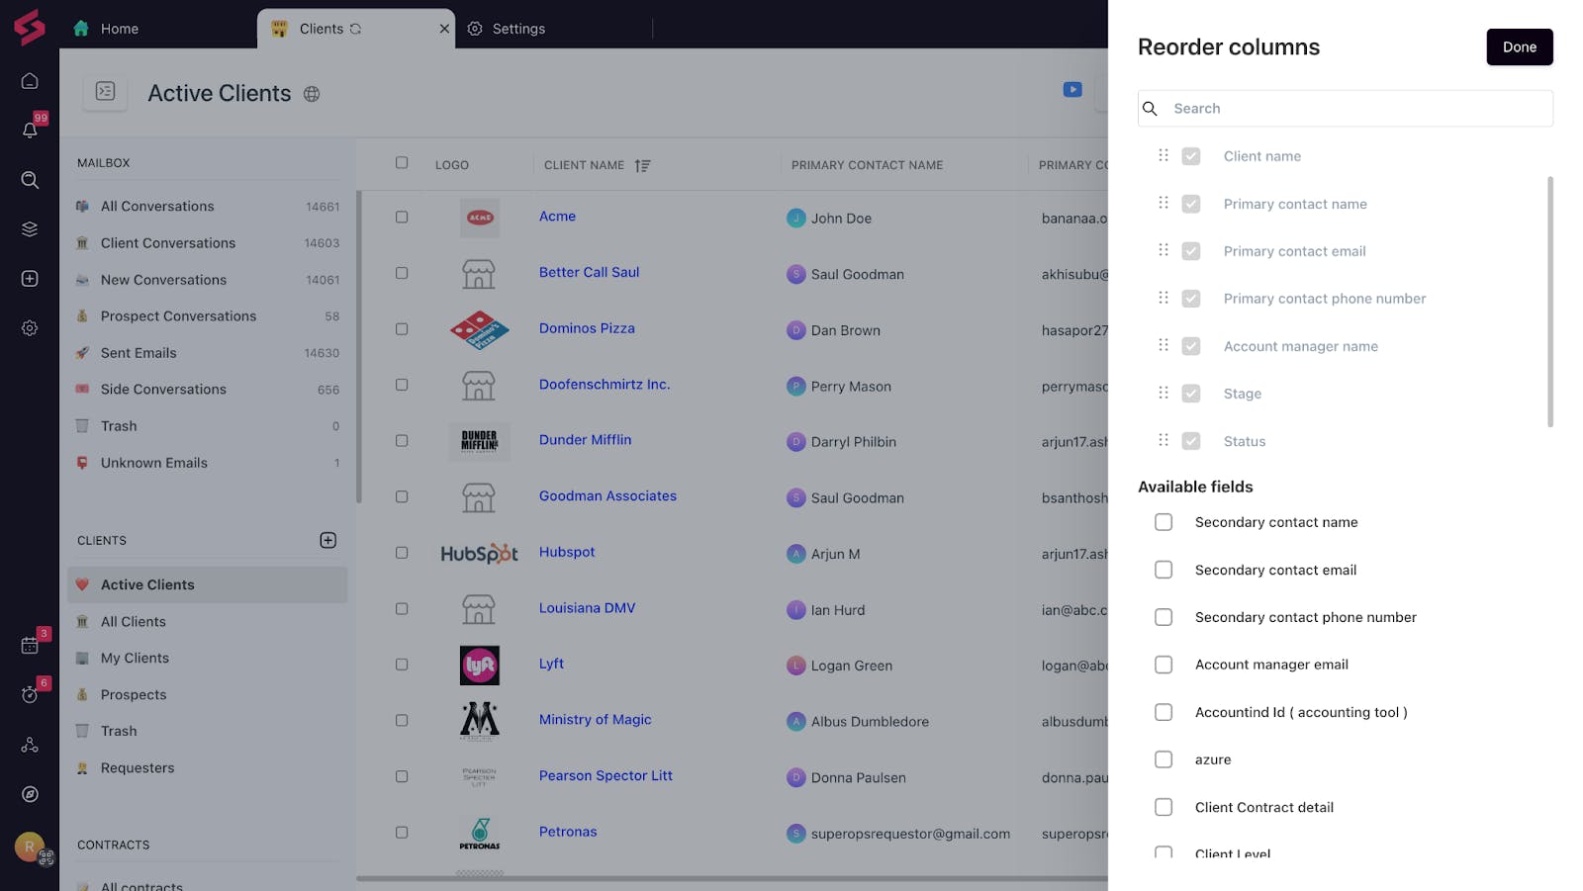
Task: Enable the Secondary contact name field
Action: 1164,522
